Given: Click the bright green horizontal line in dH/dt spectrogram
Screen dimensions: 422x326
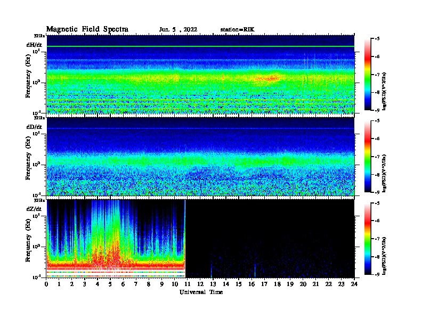Looking at the screenshot, I should [x=200, y=46].
